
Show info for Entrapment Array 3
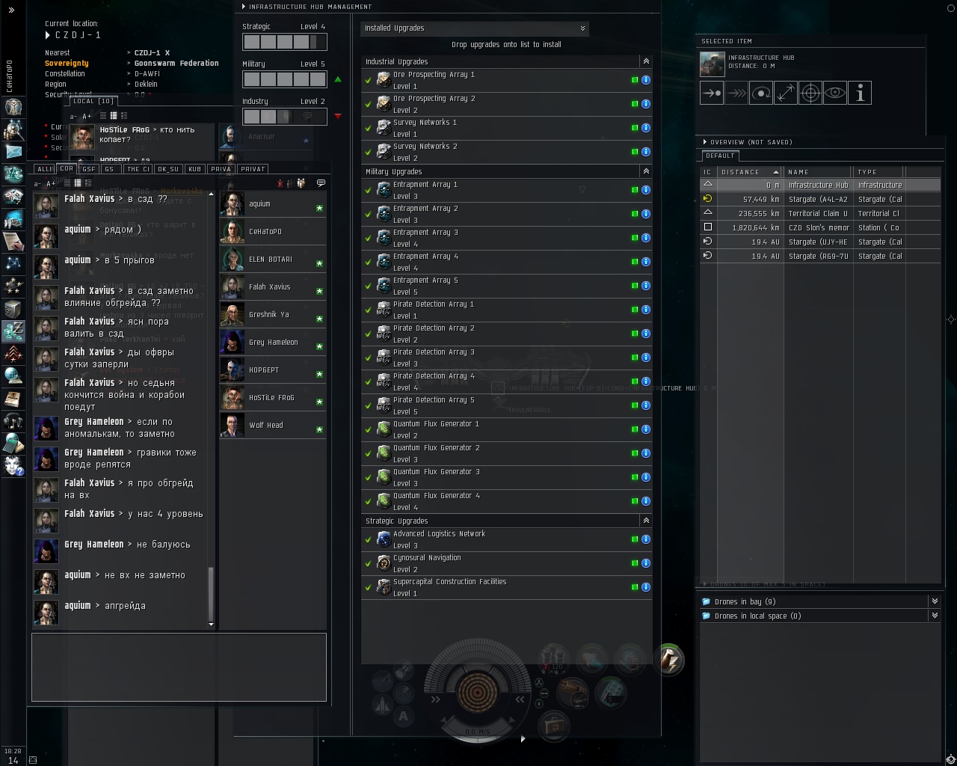[646, 238]
